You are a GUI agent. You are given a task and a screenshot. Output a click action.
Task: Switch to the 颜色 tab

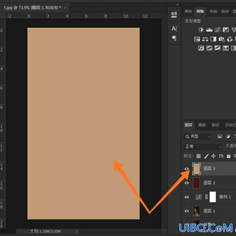pos(188,11)
